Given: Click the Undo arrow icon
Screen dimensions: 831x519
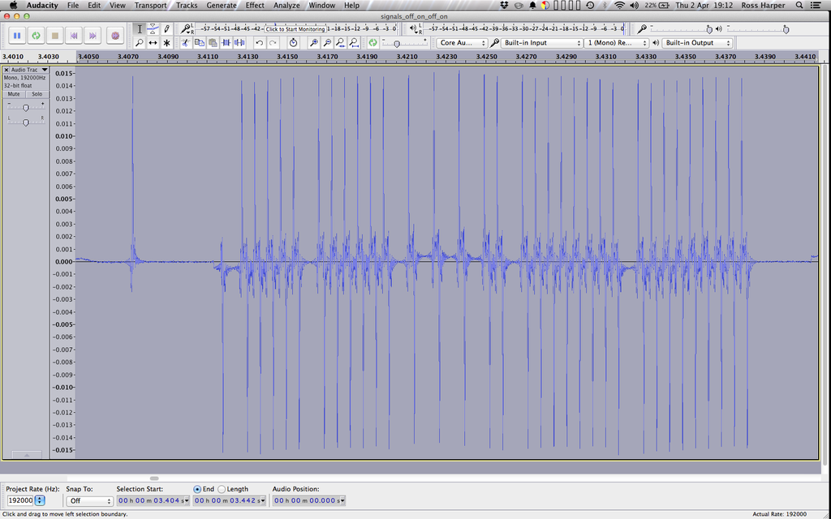Looking at the screenshot, I should coord(259,43).
